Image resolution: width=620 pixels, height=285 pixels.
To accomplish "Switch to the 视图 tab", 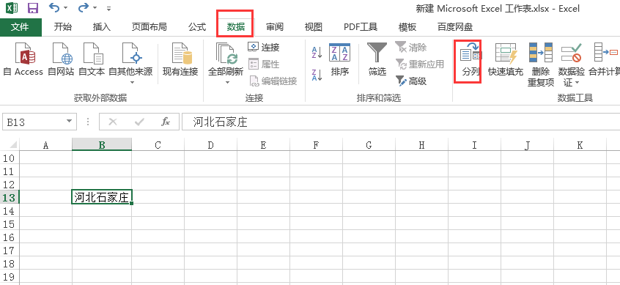I will 314,27.
